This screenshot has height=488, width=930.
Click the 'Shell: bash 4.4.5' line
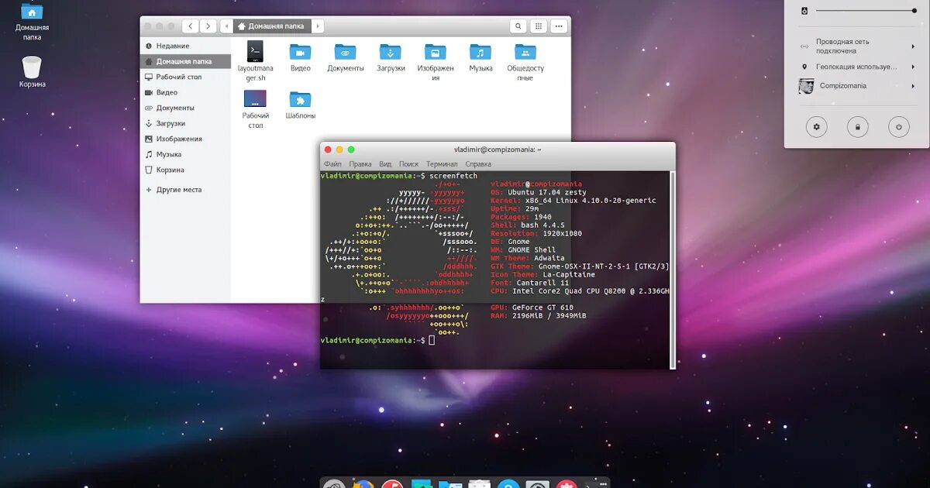pos(528,225)
